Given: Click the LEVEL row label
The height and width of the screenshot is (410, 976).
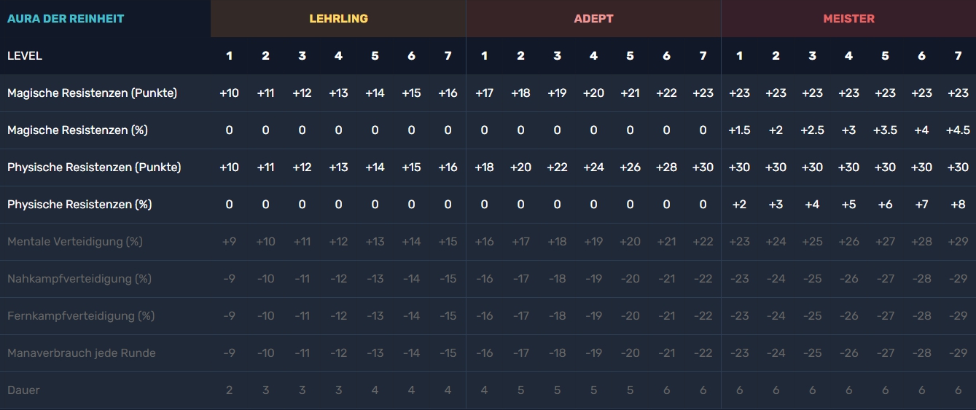Looking at the screenshot, I should [x=25, y=56].
